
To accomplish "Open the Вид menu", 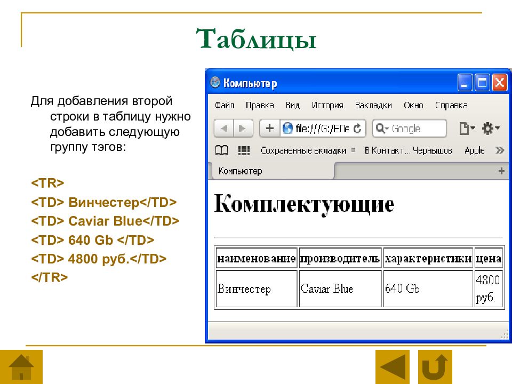I will [x=293, y=105].
